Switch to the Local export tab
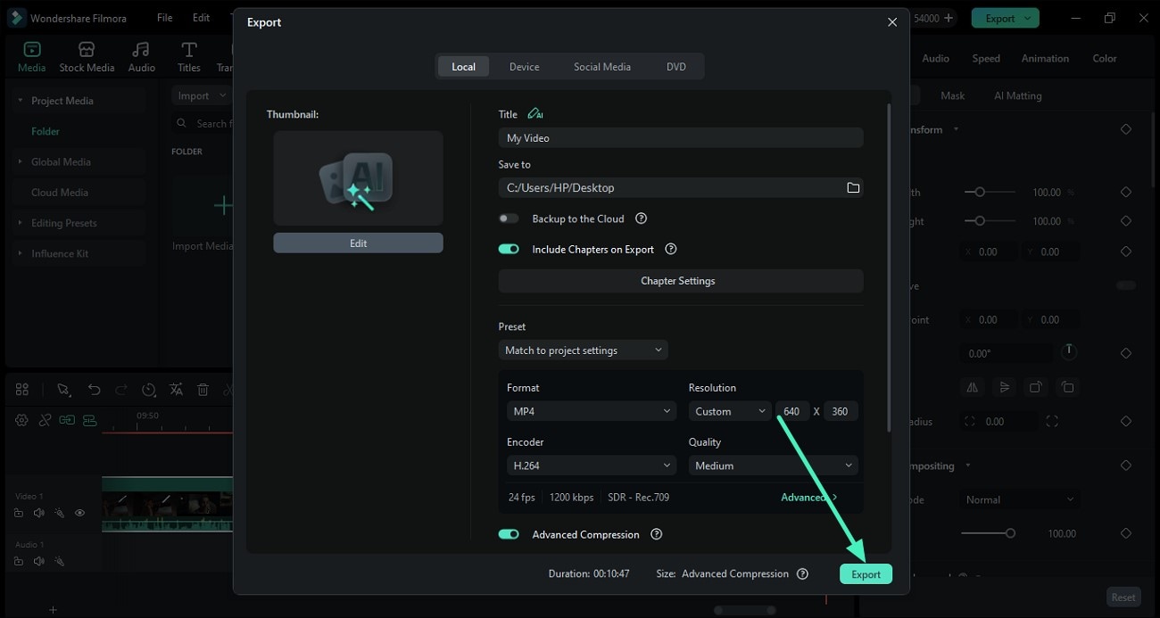Viewport: 1160px width, 618px height. (463, 67)
